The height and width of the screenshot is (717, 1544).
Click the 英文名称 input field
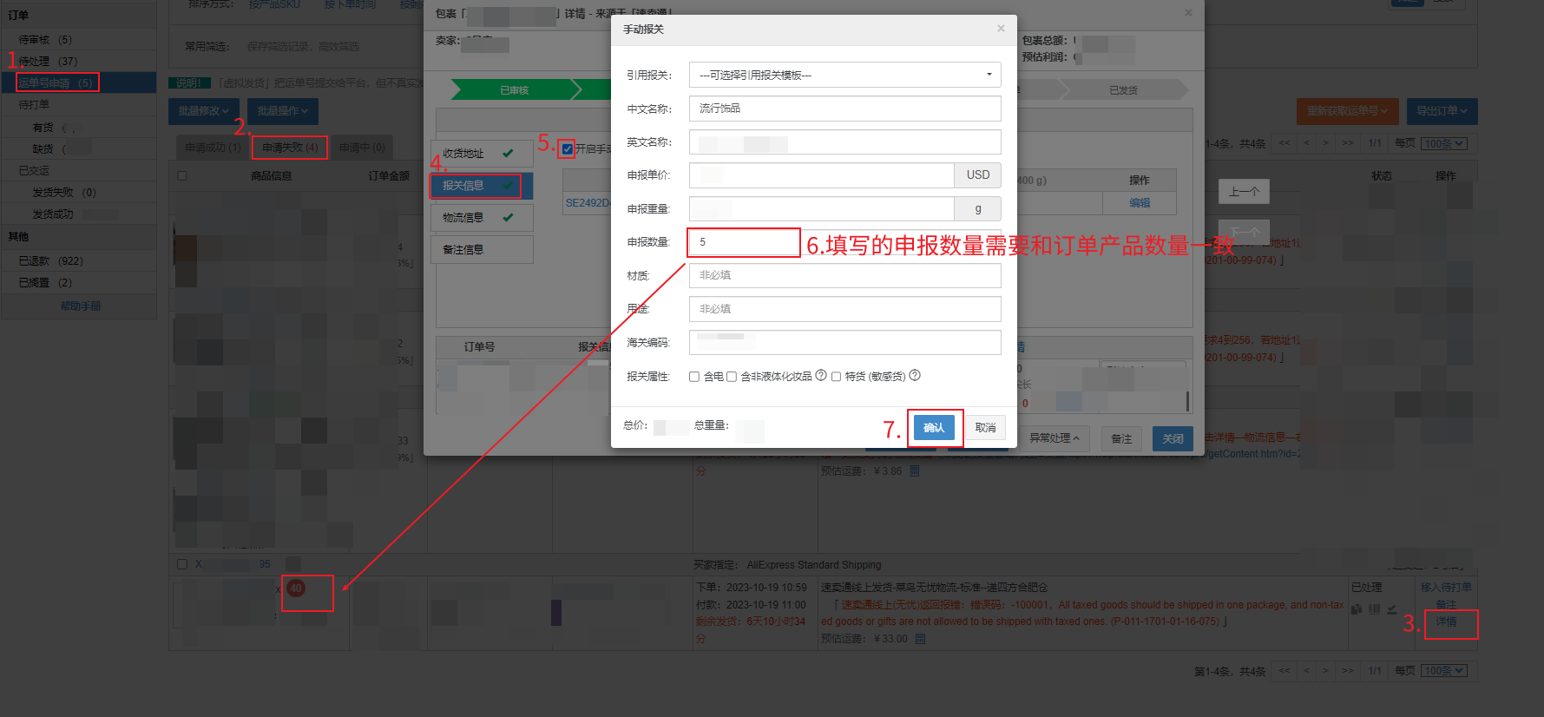(x=844, y=142)
